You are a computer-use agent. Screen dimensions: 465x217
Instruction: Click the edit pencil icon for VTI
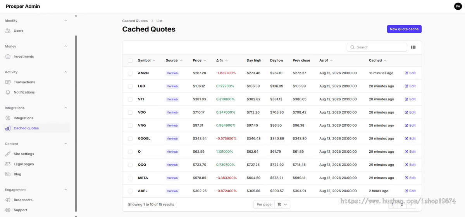click(x=406, y=99)
